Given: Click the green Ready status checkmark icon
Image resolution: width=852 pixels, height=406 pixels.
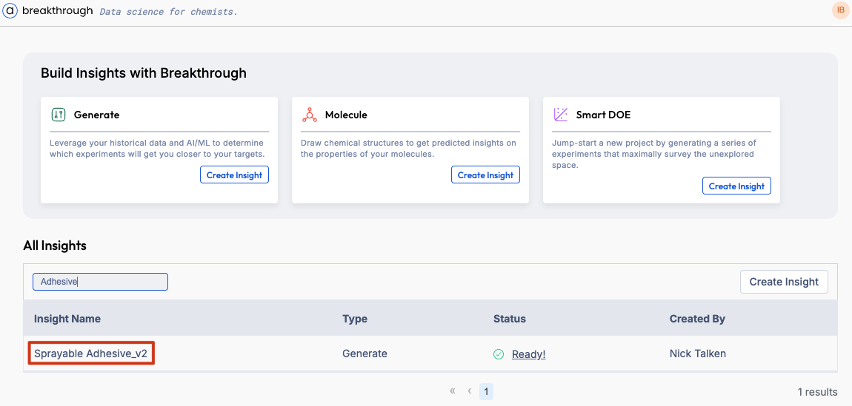Looking at the screenshot, I should [499, 354].
